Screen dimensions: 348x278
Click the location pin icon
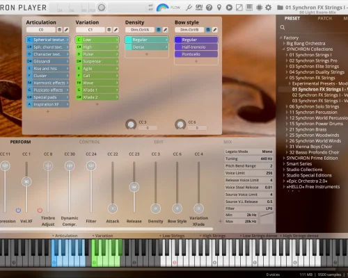219,8
